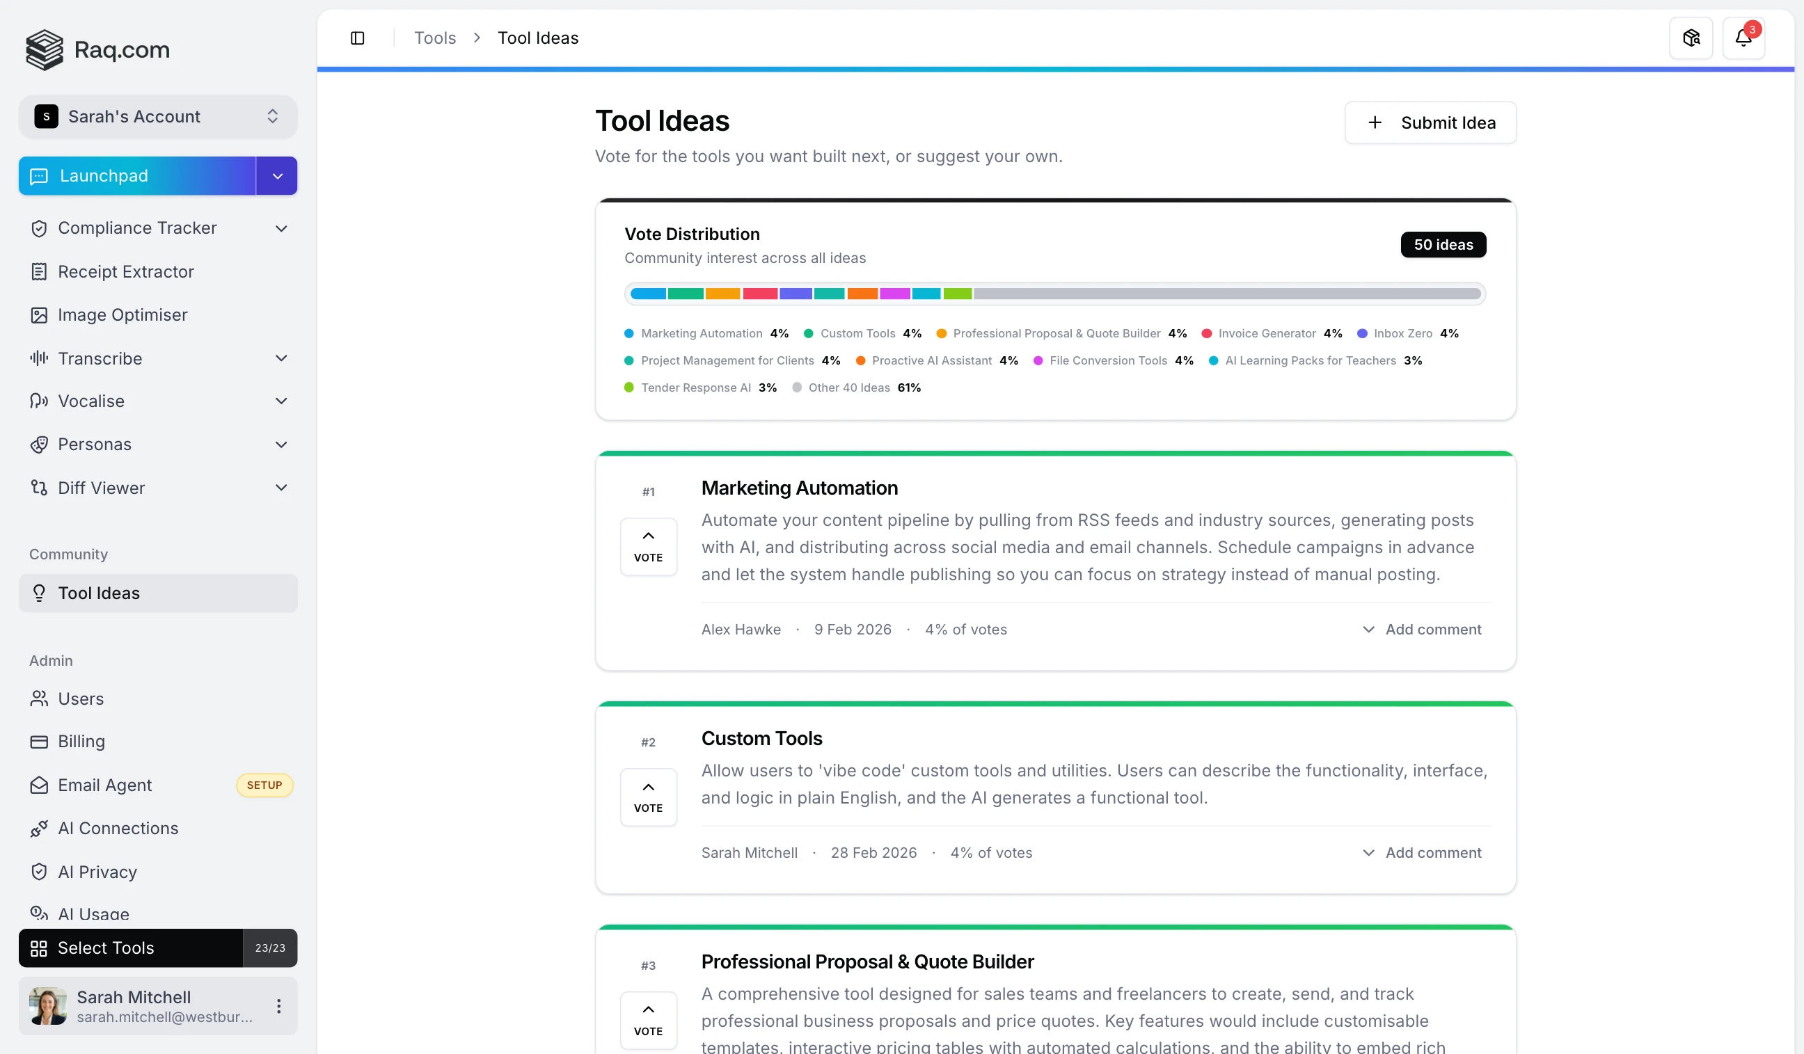This screenshot has width=1804, height=1054.
Task: Select the Image Optimiser tool
Action: [122, 315]
